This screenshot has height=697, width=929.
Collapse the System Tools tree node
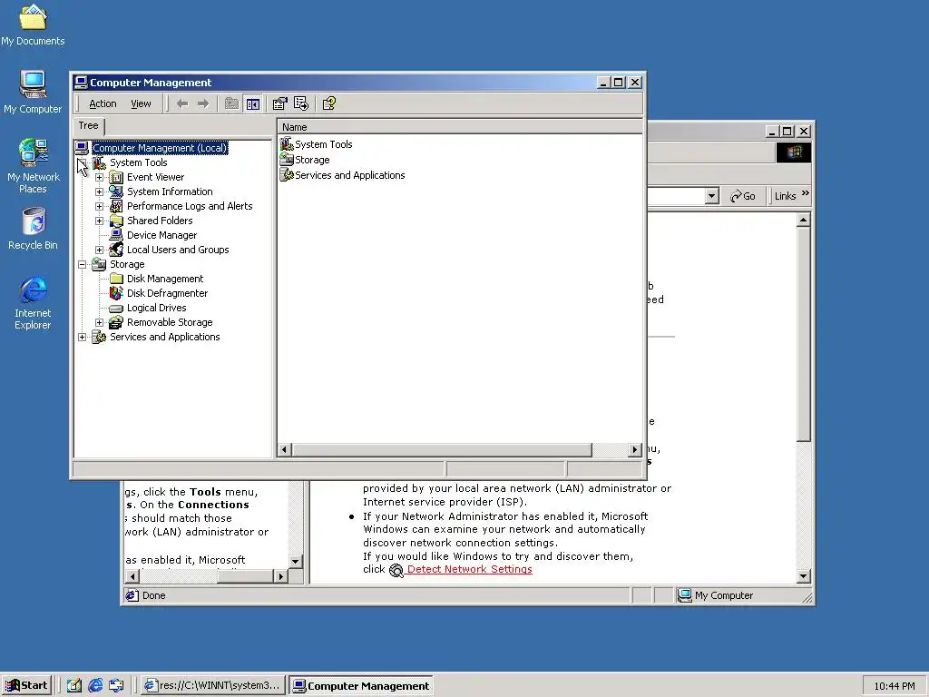(x=83, y=162)
